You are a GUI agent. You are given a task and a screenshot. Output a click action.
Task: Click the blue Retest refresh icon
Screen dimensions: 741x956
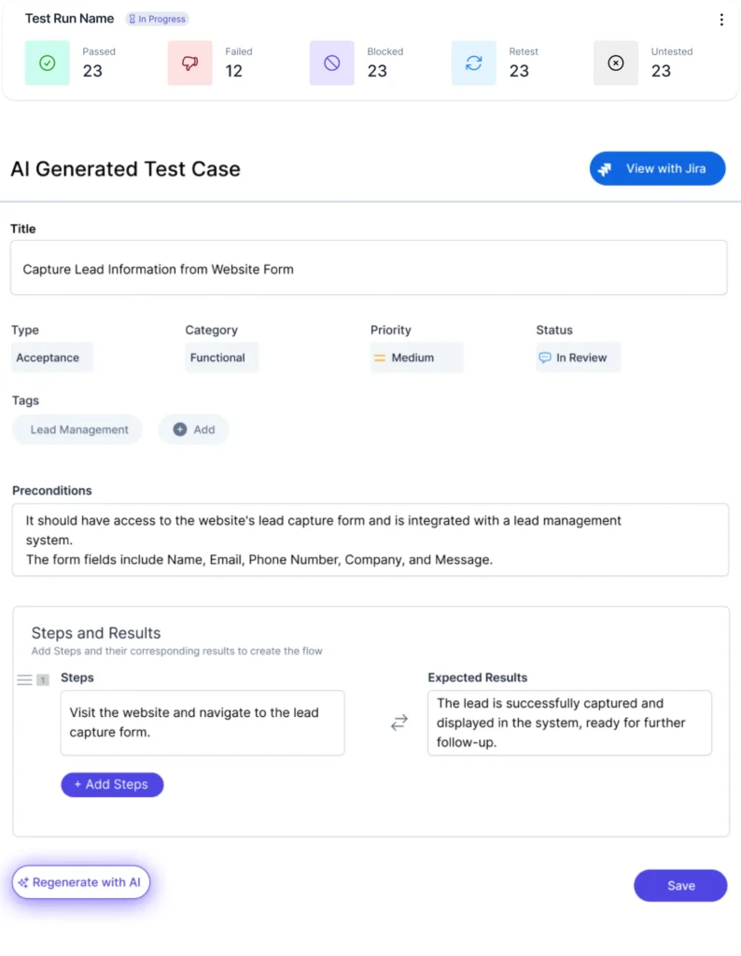click(474, 63)
